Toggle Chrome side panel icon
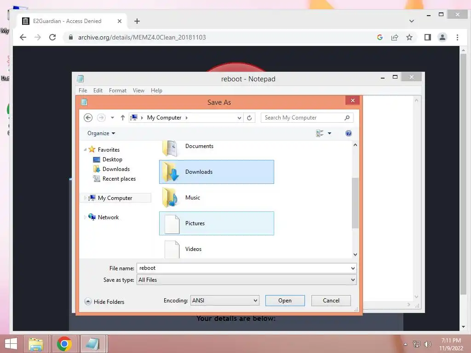Screen dimensions: 471x353 (428, 37)
